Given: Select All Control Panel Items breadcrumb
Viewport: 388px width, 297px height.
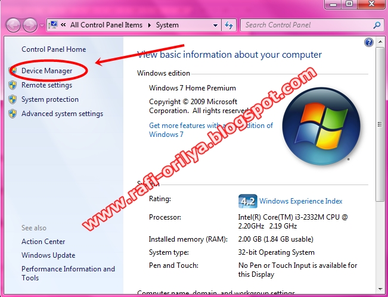Looking at the screenshot, I should coord(107,25).
